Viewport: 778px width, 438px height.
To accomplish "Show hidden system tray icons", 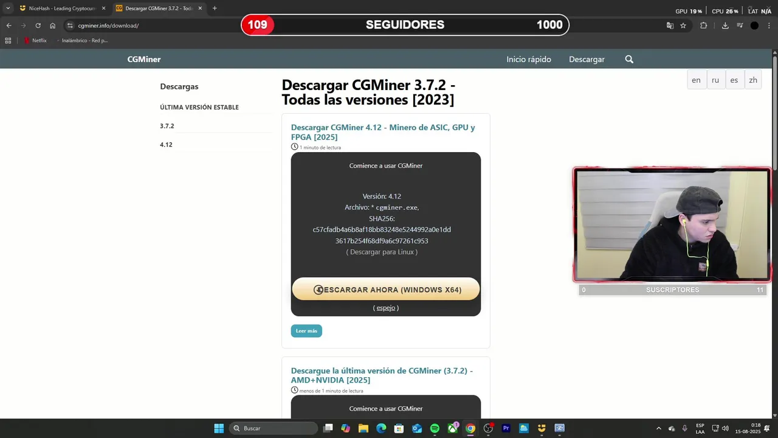I will pos(658,428).
